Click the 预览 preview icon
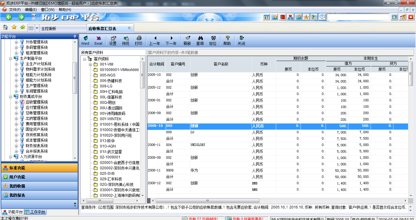The image size is (416, 220). (126, 40)
